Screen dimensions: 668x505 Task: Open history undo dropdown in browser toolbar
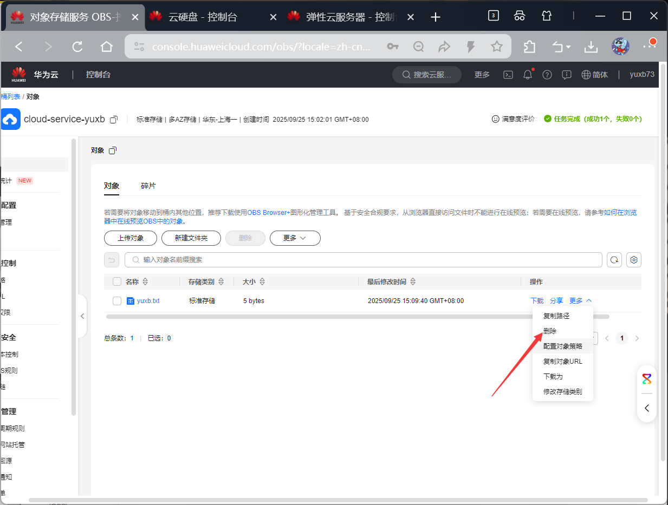point(561,47)
